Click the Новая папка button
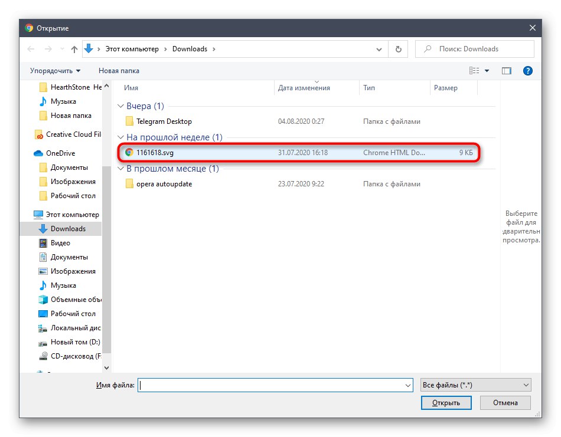Viewport: 561px width, 437px height. [x=119, y=71]
